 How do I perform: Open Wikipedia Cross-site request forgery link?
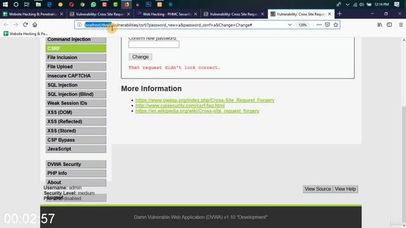click(x=197, y=111)
